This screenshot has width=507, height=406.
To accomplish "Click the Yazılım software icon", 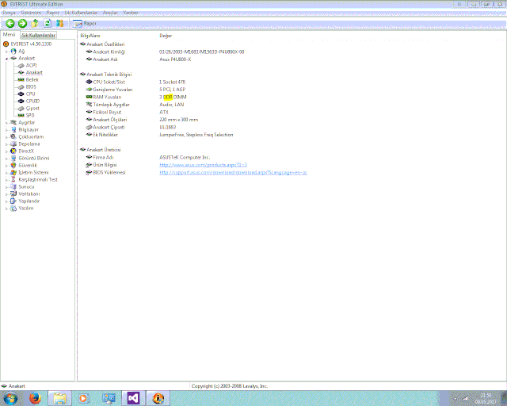I will pos(13,209).
